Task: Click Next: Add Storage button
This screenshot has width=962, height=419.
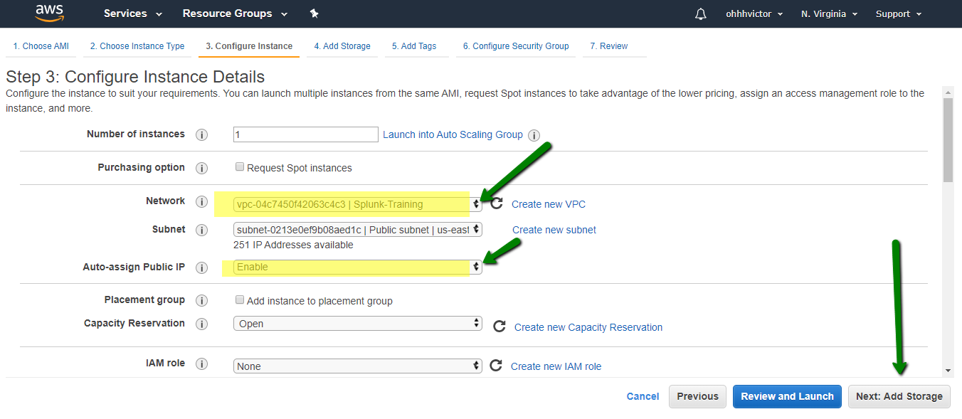Action: (x=899, y=396)
